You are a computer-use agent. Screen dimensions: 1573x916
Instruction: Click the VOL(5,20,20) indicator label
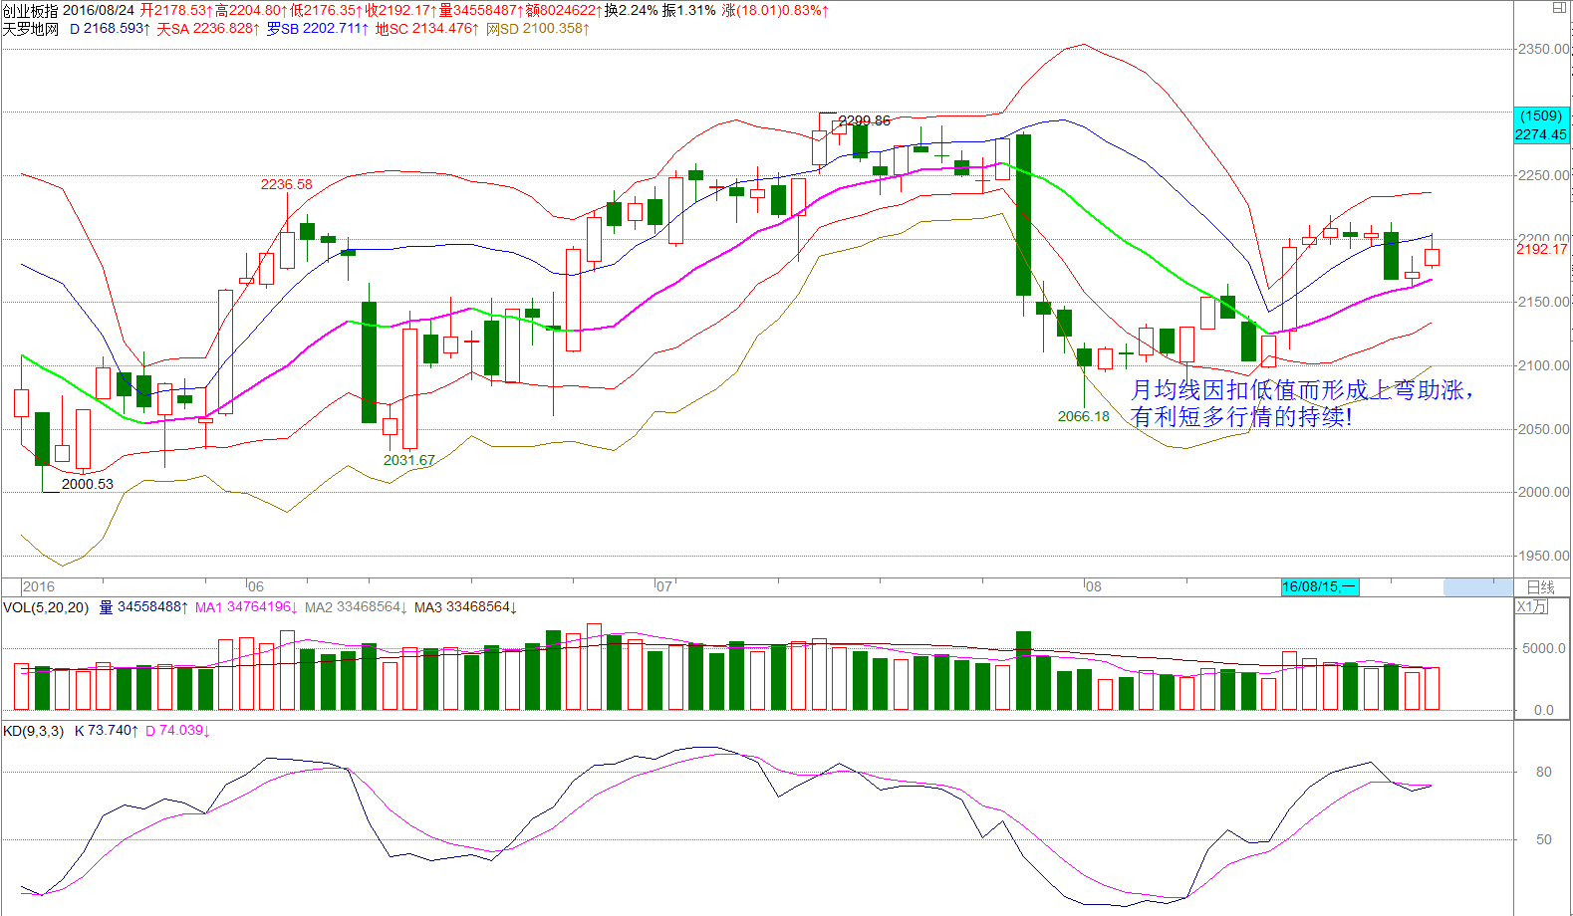point(46,607)
